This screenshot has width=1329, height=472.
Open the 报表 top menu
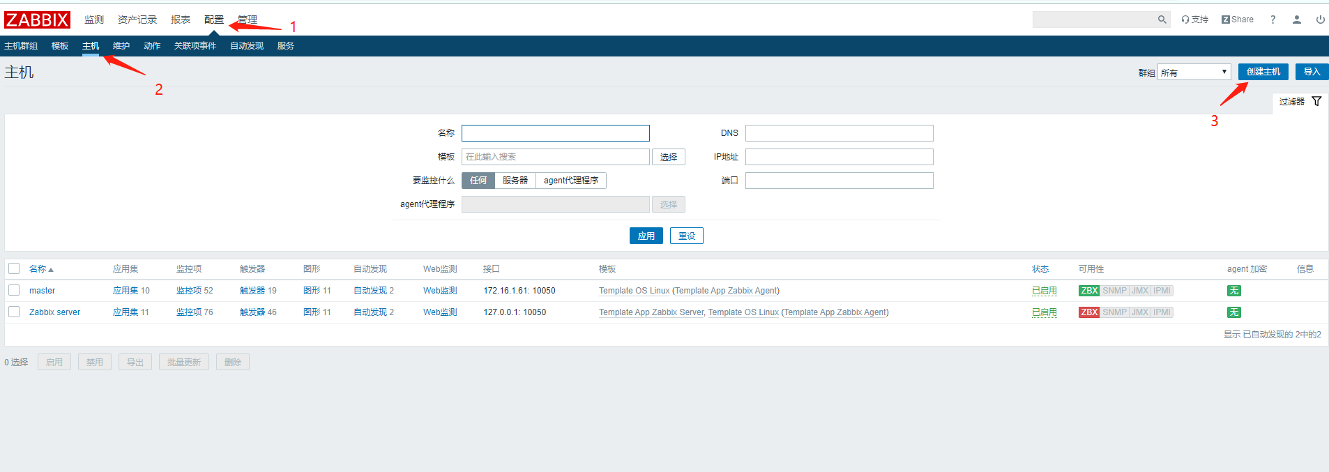pyautogui.click(x=181, y=20)
